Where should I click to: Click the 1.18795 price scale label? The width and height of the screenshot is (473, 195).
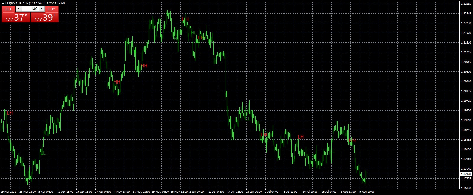point(466,130)
